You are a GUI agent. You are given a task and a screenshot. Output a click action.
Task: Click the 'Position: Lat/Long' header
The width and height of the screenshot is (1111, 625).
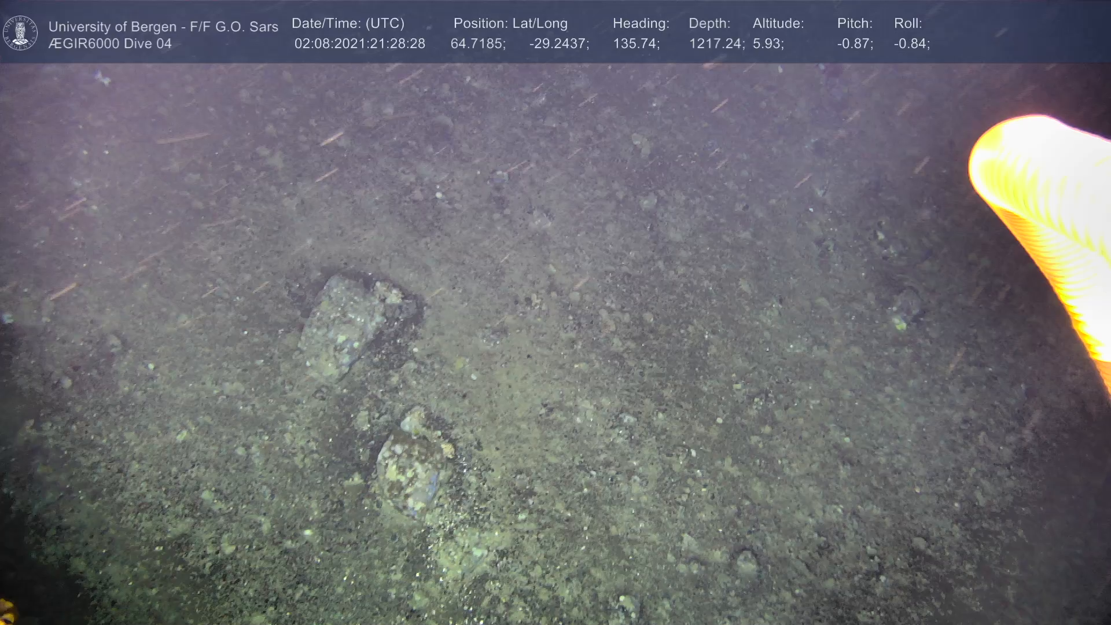510,24
